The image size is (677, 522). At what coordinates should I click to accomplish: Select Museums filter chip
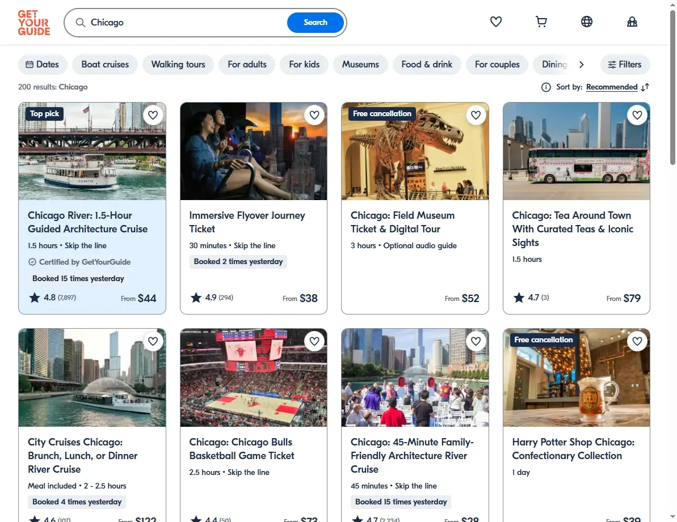(x=360, y=64)
